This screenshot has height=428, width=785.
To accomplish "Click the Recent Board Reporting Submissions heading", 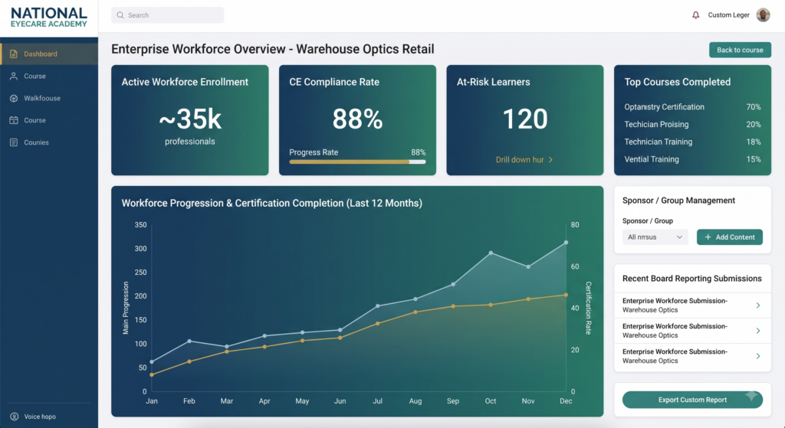I will click(692, 279).
